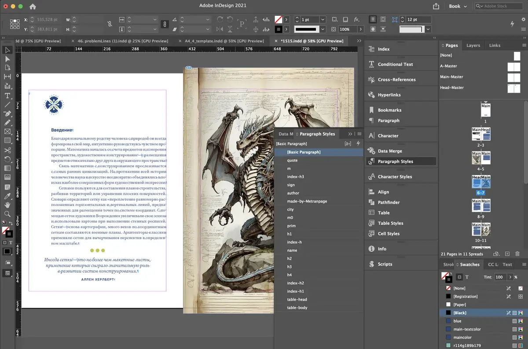Open the Book workspace dropdown
Screen dimensions: 528x349
coord(458,6)
